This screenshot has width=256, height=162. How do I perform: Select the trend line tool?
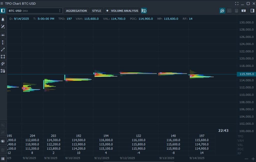pos(3,50)
